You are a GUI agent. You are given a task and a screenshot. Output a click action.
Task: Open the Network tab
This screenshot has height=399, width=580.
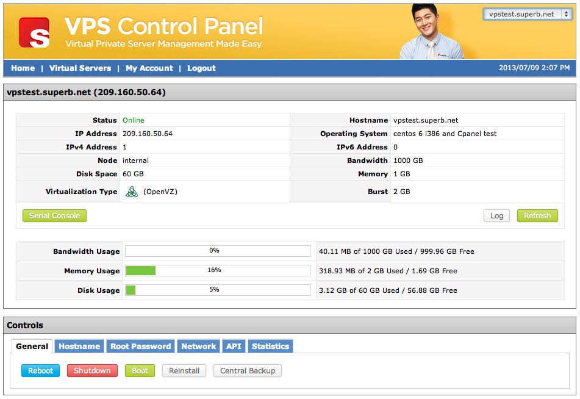(x=199, y=346)
